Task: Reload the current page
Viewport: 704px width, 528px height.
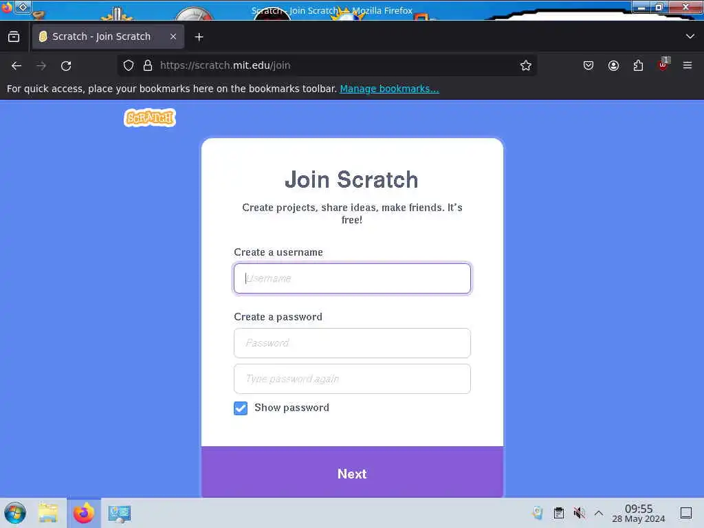Action: click(66, 65)
